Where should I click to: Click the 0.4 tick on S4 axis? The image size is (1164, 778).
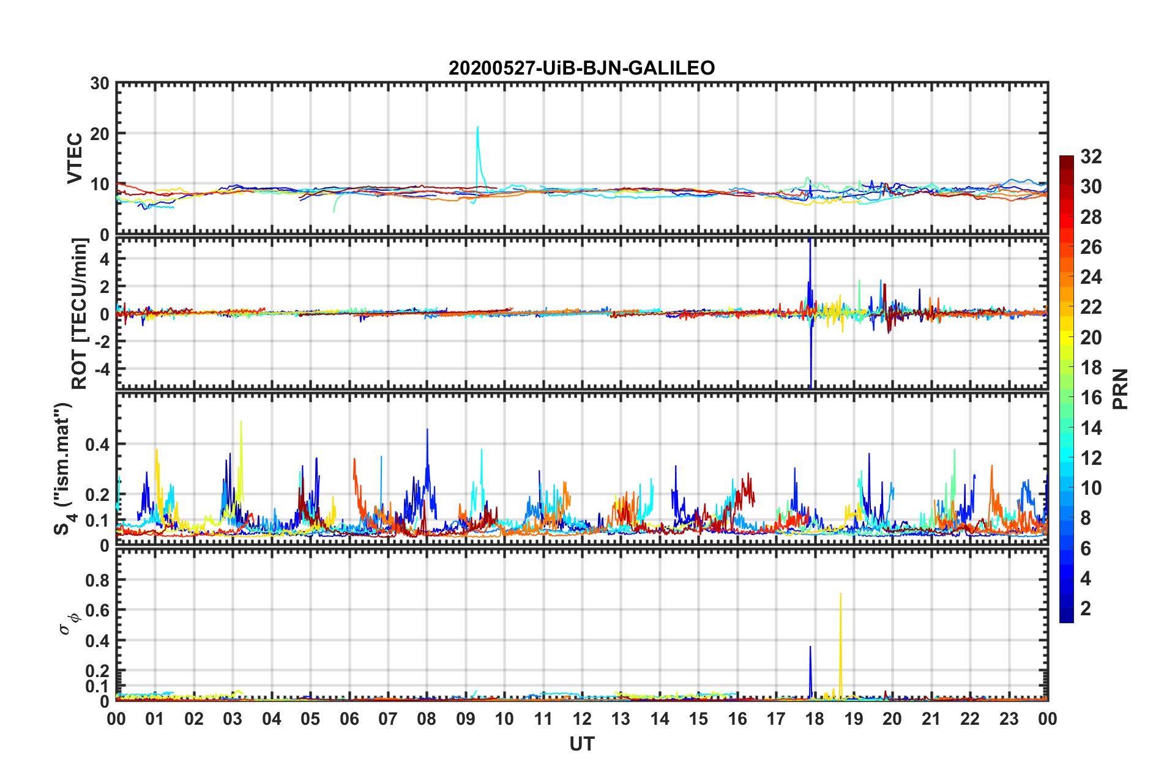tap(97, 445)
